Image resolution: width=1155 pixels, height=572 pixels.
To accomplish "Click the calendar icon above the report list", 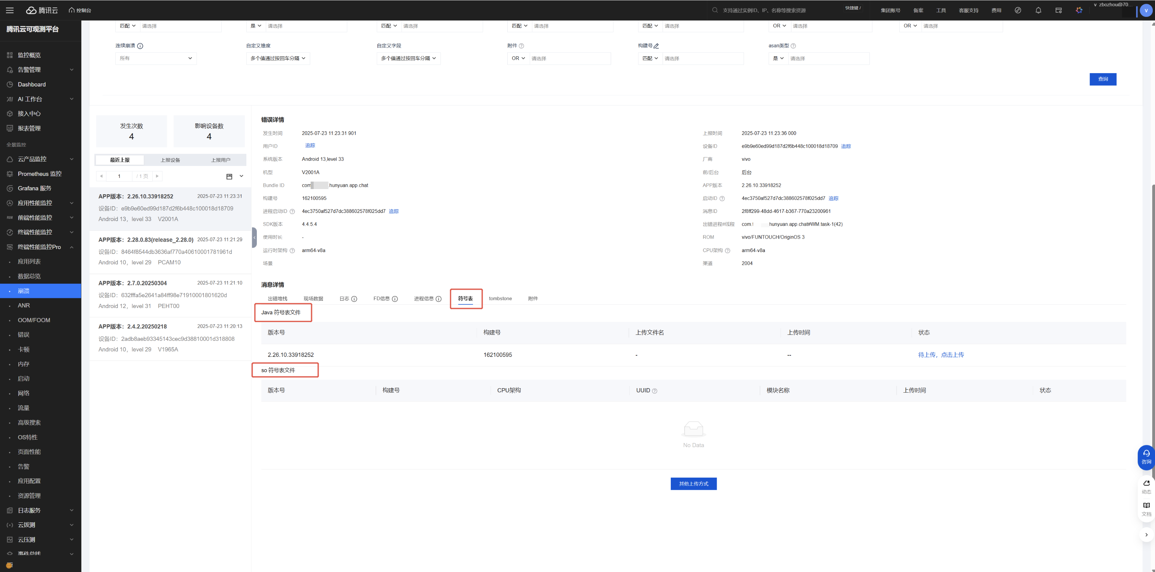I will (229, 176).
